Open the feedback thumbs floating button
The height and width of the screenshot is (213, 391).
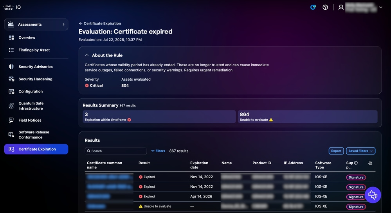[373, 195]
